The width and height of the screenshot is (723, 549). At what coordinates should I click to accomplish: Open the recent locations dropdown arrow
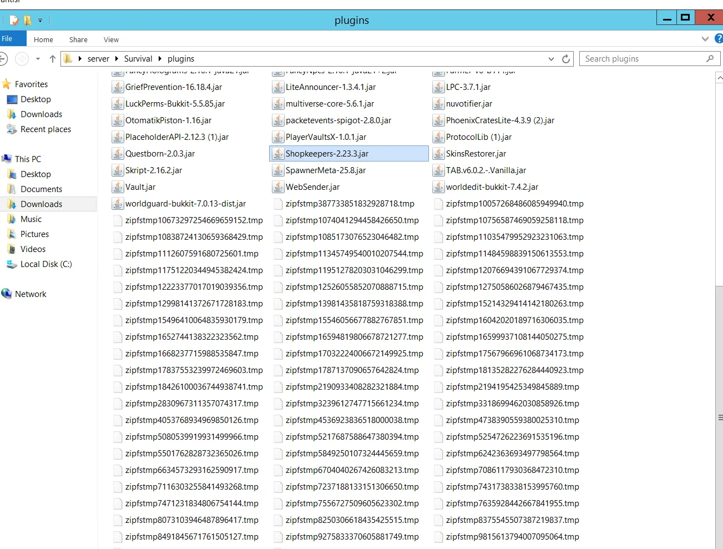[x=38, y=59]
